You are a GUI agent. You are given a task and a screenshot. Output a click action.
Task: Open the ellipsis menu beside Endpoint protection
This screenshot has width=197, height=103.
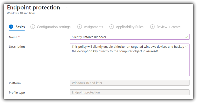[68, 8]
